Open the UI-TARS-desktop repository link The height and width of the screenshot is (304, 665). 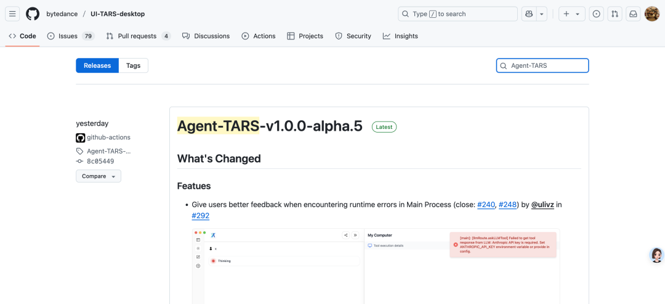[118, 14]
